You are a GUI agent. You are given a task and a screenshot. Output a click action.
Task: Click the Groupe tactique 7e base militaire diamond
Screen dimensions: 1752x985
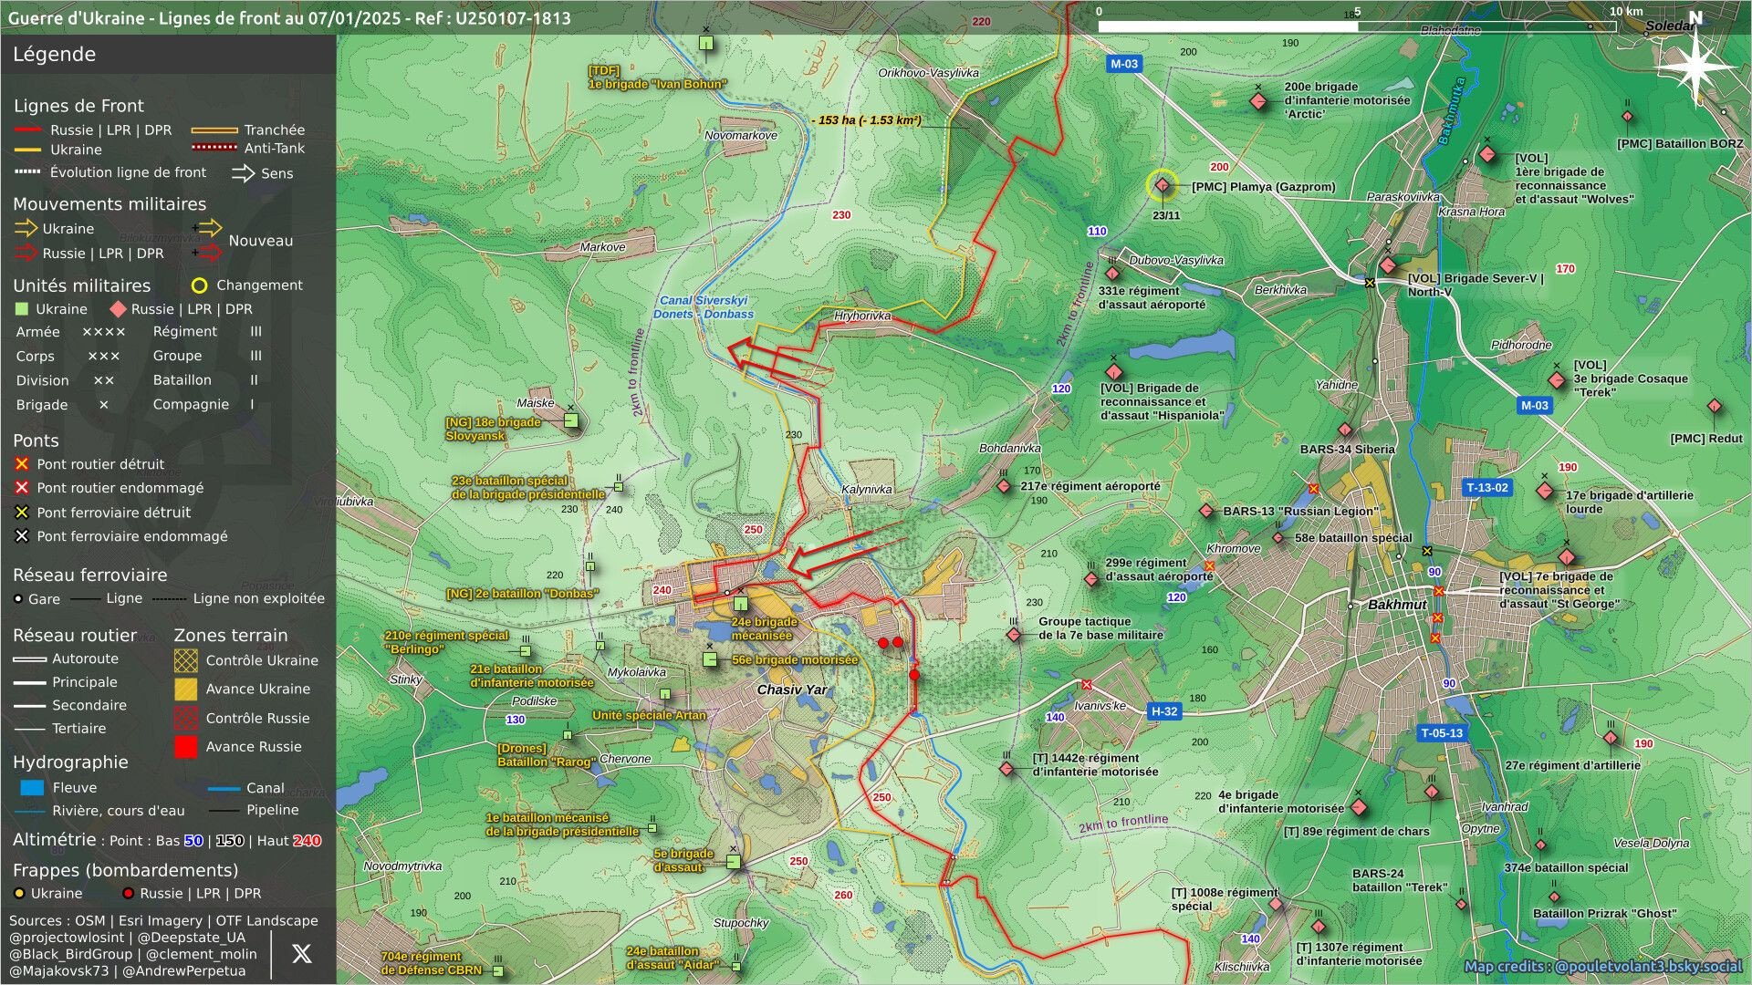pyautogui.click(x=1014, y=635)
